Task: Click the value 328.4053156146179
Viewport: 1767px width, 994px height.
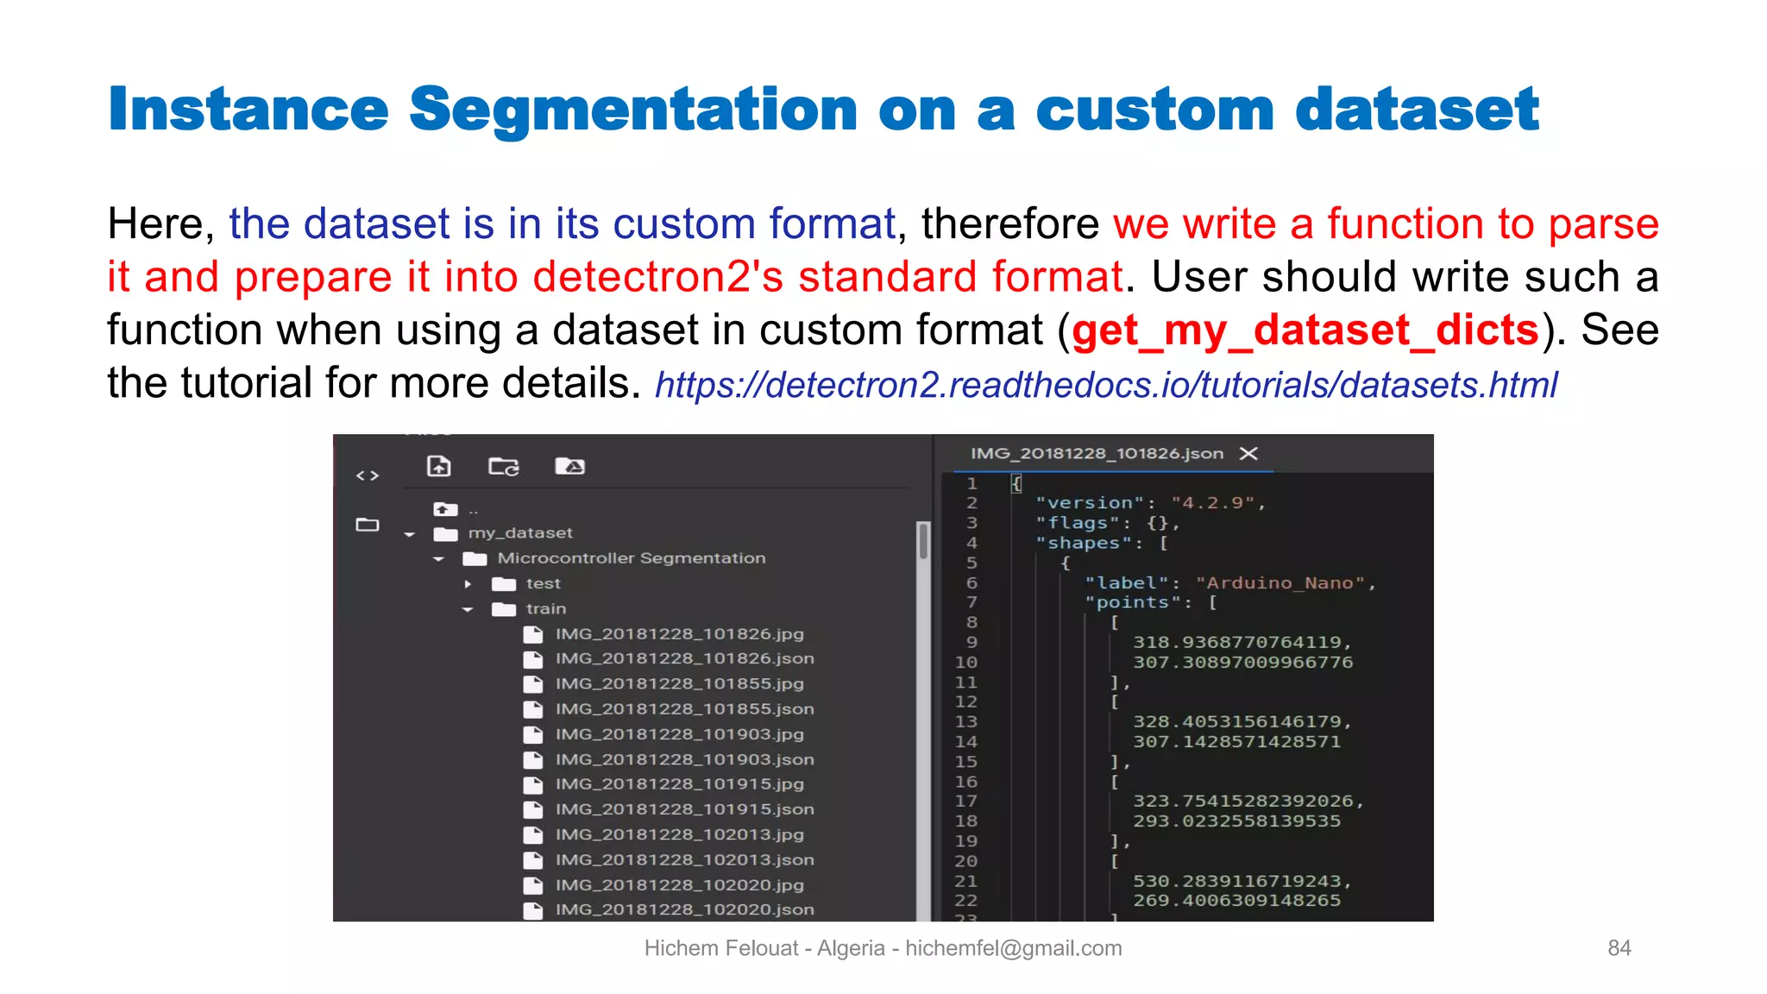Action: pyautogui.click(x=1237, y=721)
